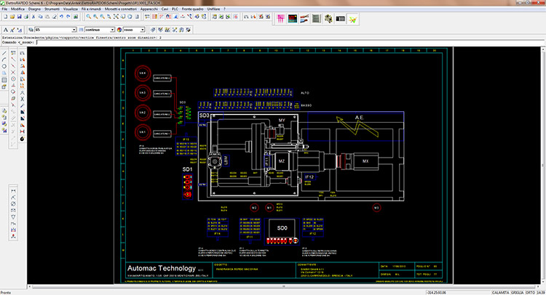Click the Automac Technology title text
Image resolution: width=546 pixels, height=295 pixels.
pyautogui.click(x=162, y=268)
